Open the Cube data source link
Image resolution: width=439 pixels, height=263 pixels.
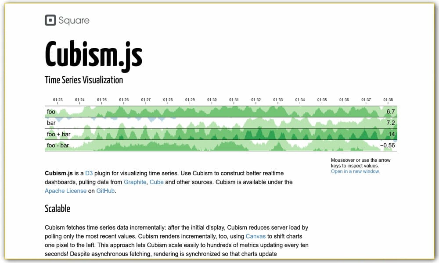pyautogui.click(x=157, y=182)
